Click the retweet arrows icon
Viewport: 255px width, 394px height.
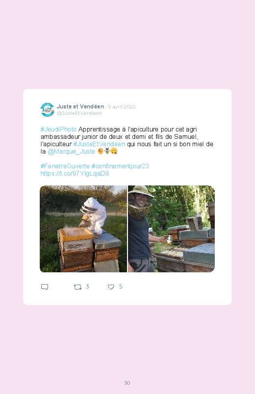77,287
